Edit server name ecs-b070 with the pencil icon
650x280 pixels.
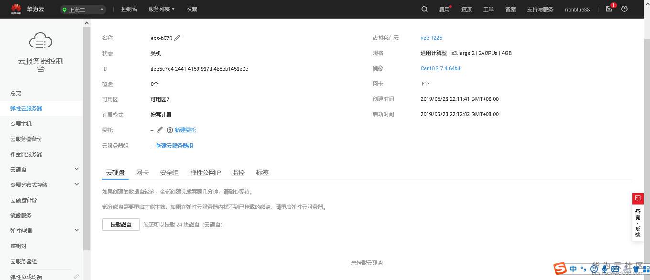pyautogui.click(x=177, y=38)
